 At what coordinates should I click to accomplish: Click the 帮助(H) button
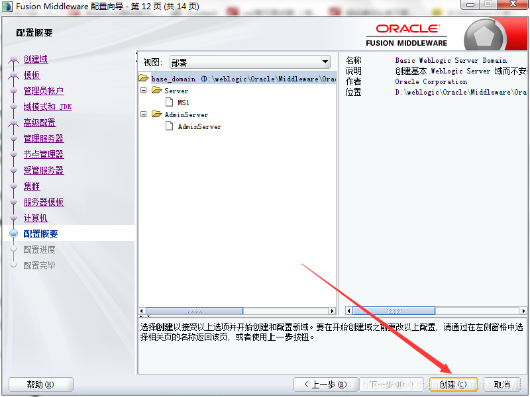pos(40,384)
